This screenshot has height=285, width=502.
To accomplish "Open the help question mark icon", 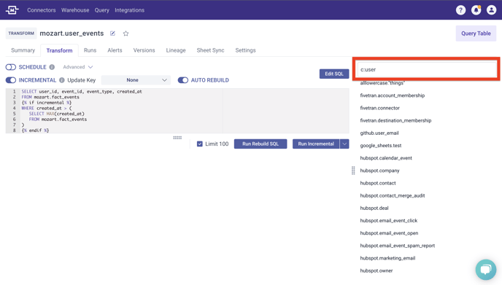I will 460,10.
